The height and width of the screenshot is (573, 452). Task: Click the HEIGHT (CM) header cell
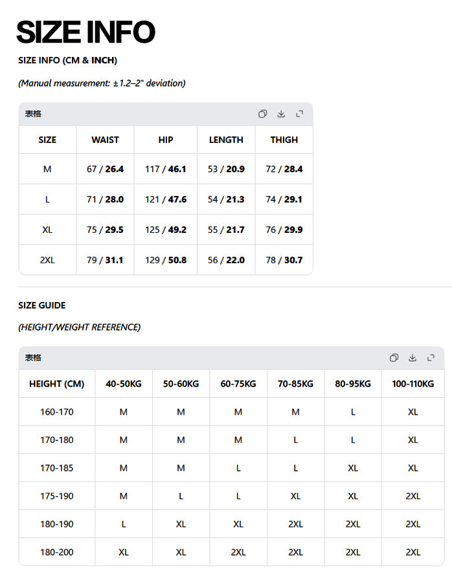[x=57, y=384]
